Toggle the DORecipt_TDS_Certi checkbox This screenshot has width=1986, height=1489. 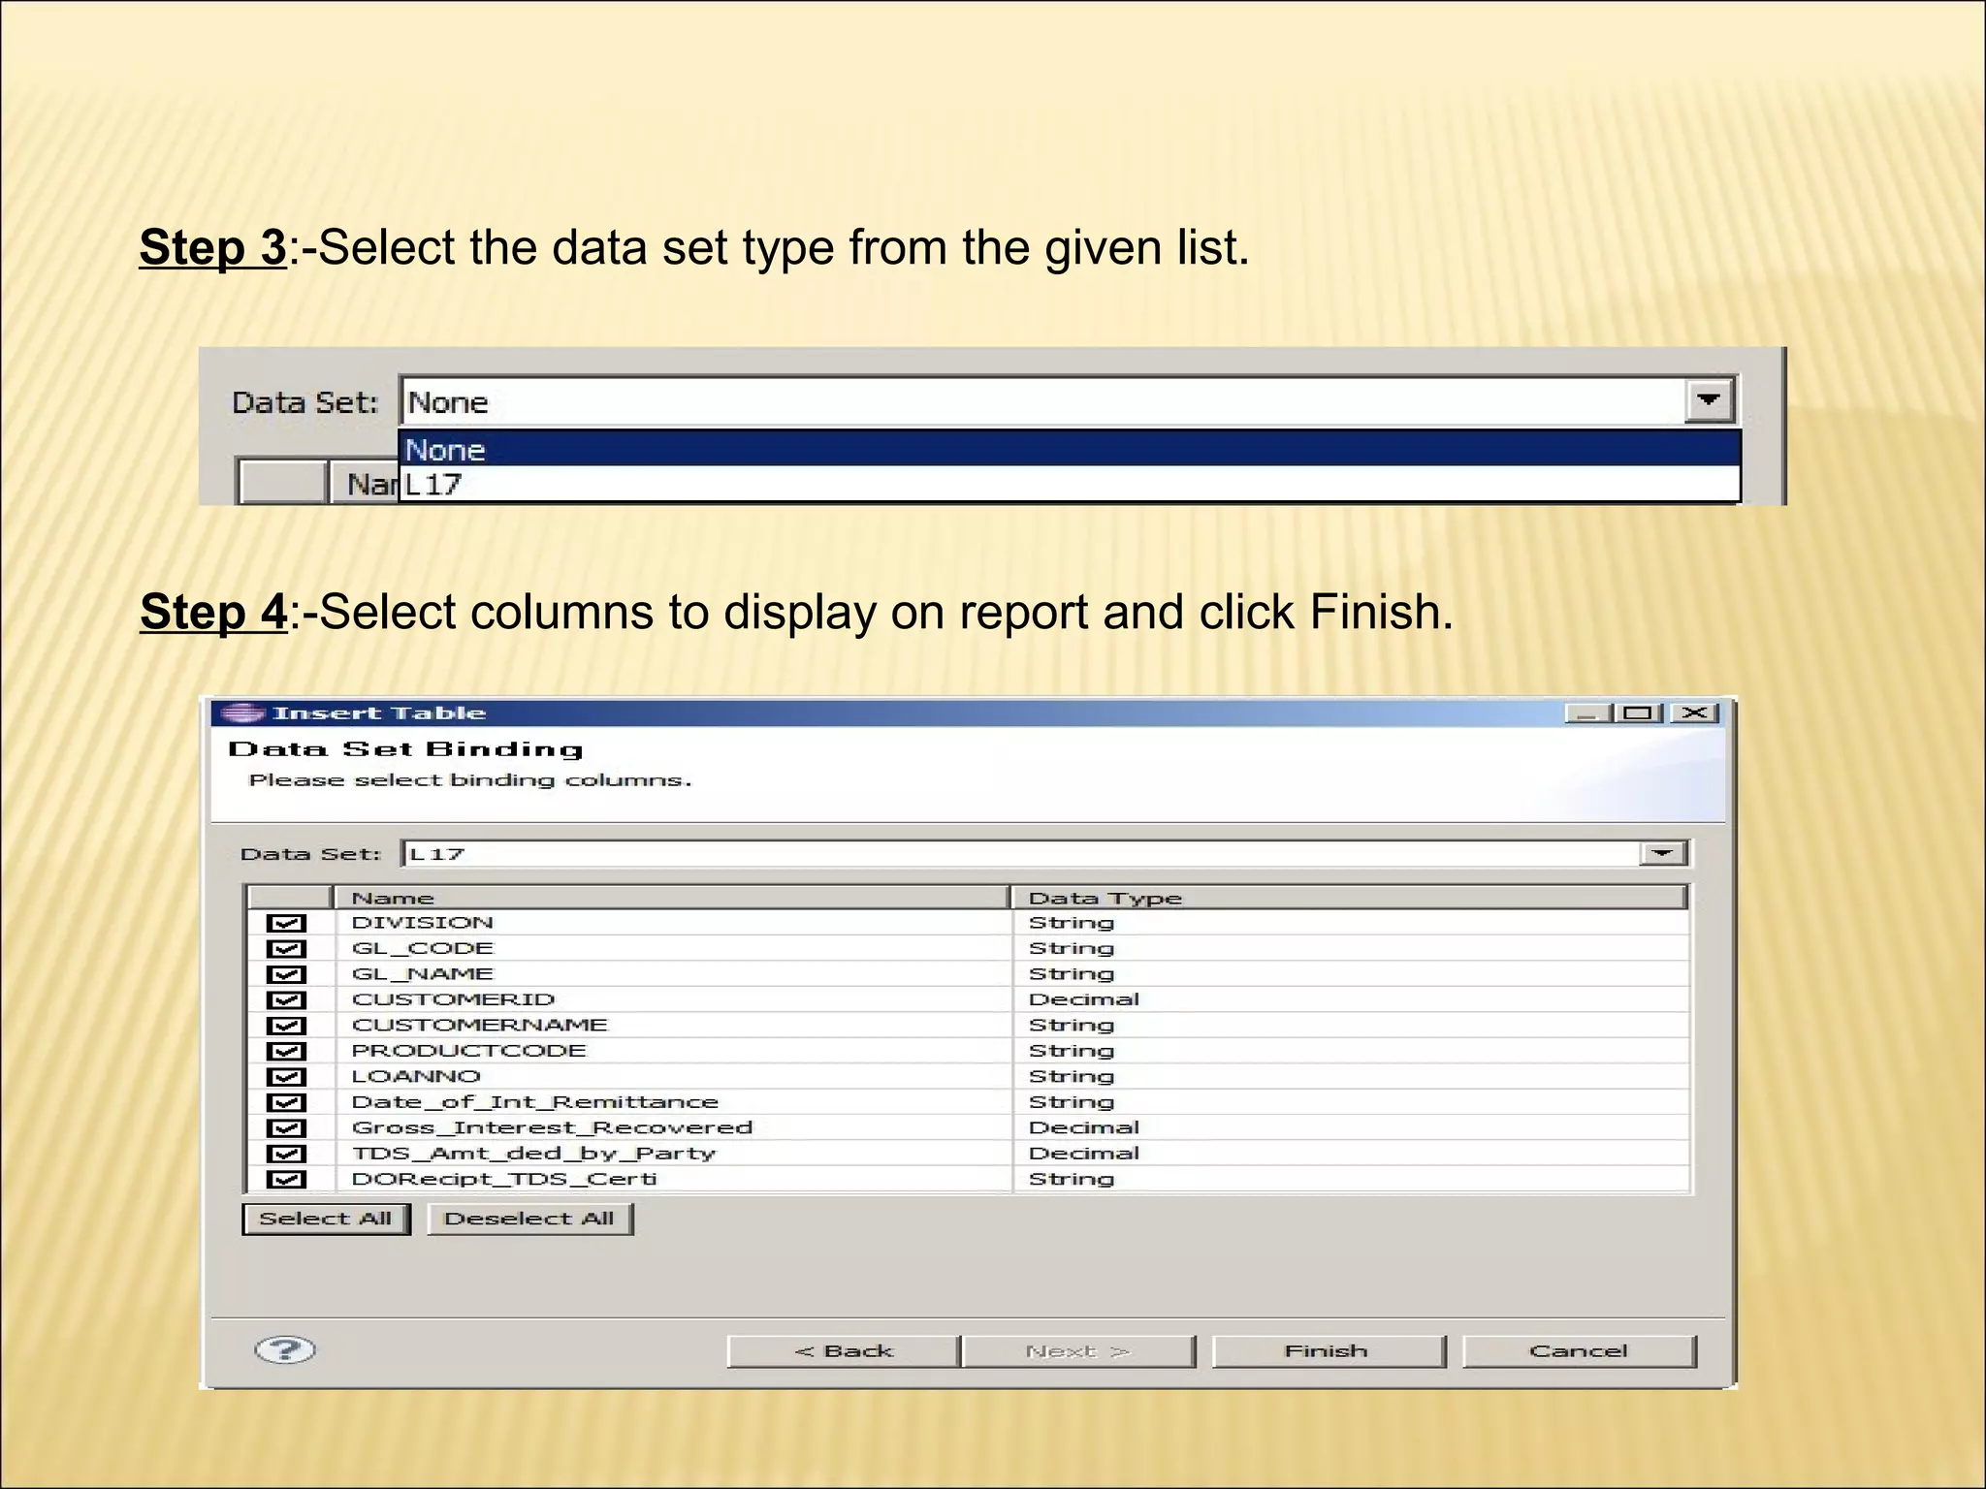(286, 1180)
